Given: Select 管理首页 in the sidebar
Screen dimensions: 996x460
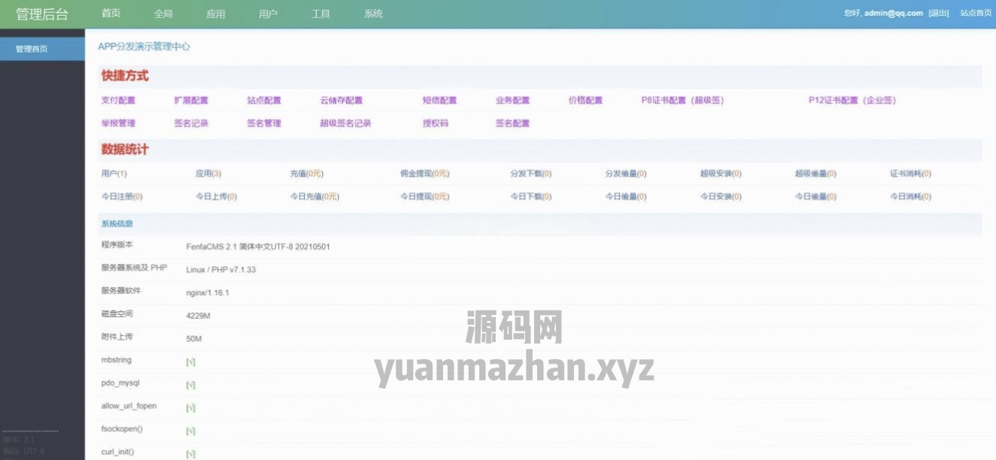Looking at the screenshot, I should click(x=32, y=49).
